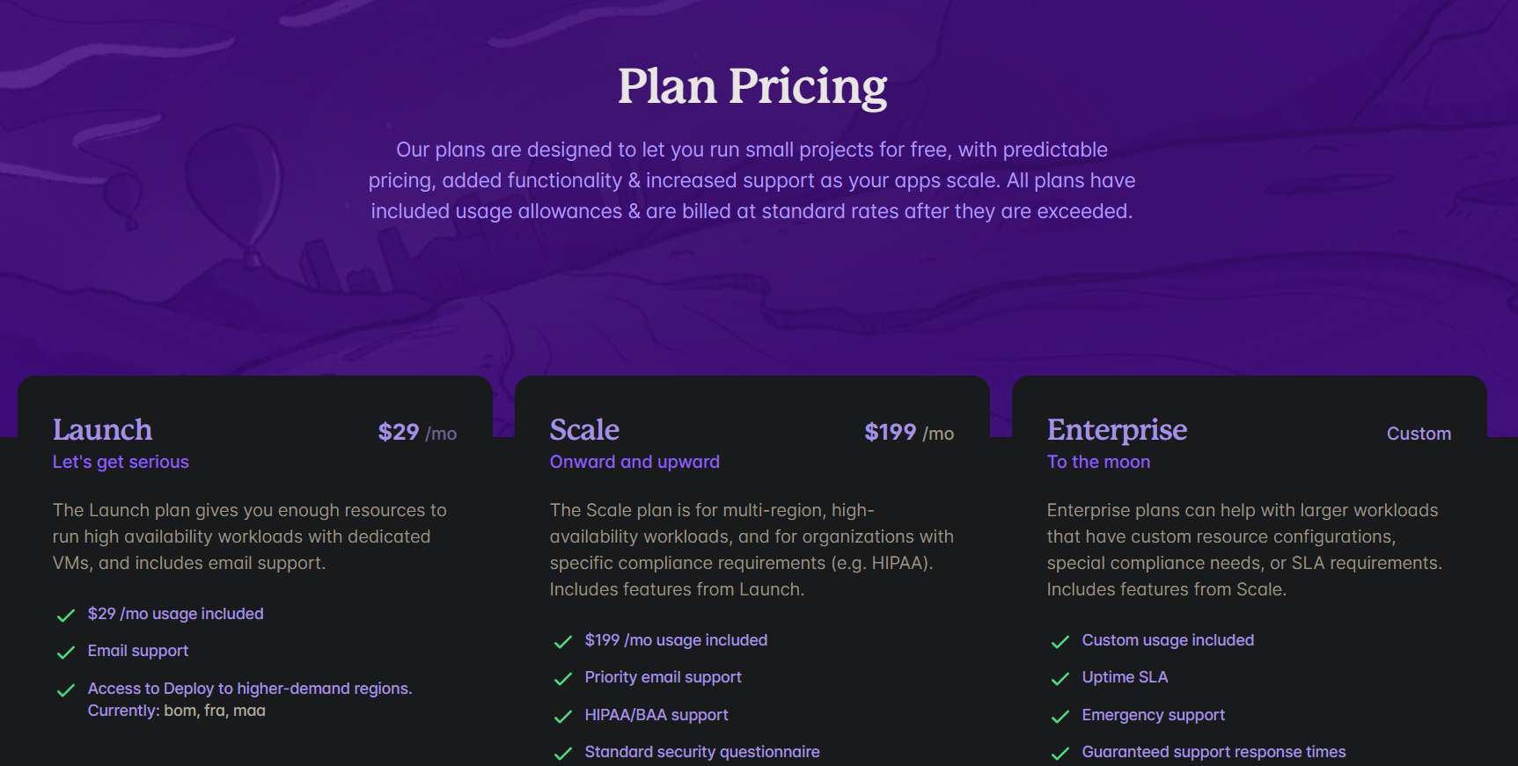Click checkmark next to Emergency support
The image size is (1518, 766).
point(1060,717)
